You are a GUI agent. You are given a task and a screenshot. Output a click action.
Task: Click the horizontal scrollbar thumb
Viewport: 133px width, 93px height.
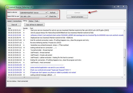pyautogui.click(x=24, y=77)
